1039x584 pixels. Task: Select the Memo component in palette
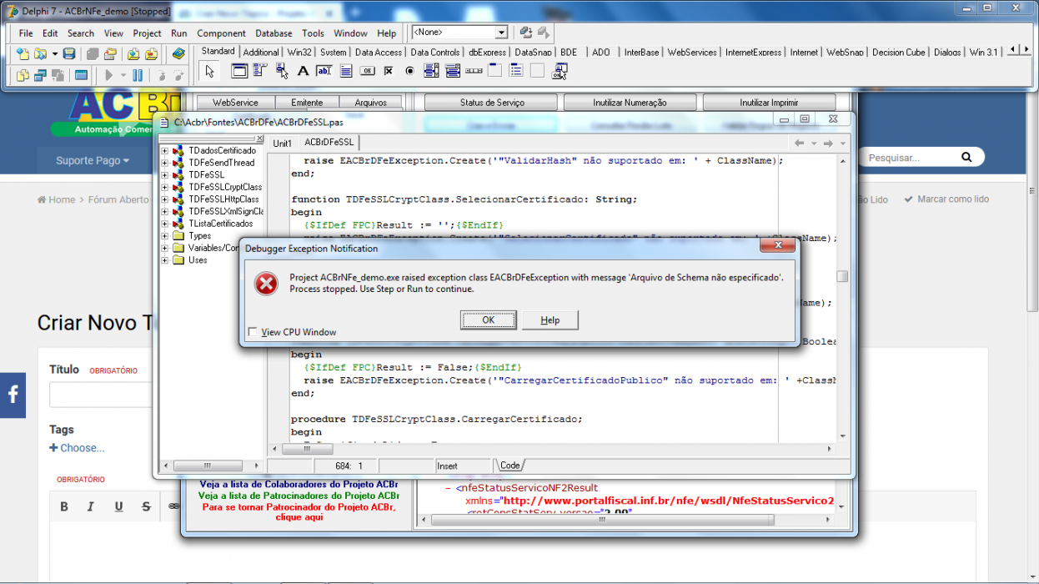click(x=346, y=72)
